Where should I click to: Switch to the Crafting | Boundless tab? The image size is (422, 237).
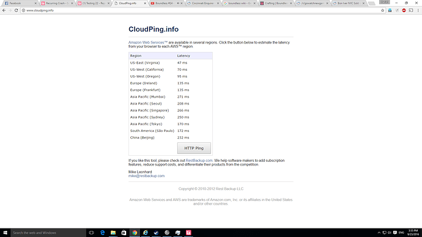click(x=276, y=3)
